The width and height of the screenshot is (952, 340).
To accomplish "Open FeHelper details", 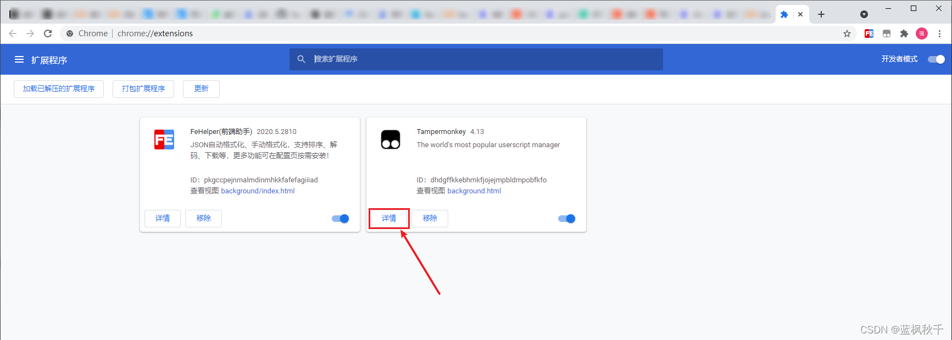I will point(163,218).
